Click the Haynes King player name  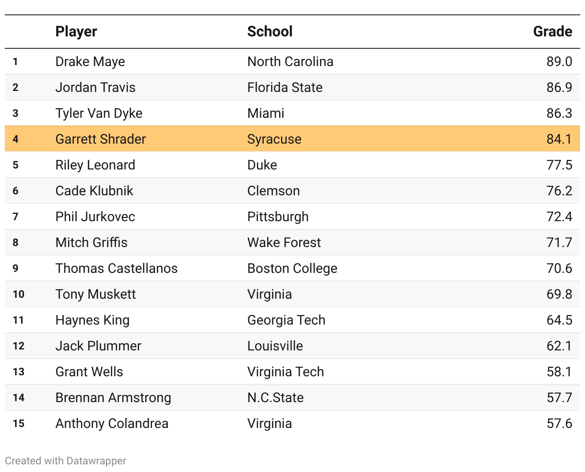(x=93, y=320)
